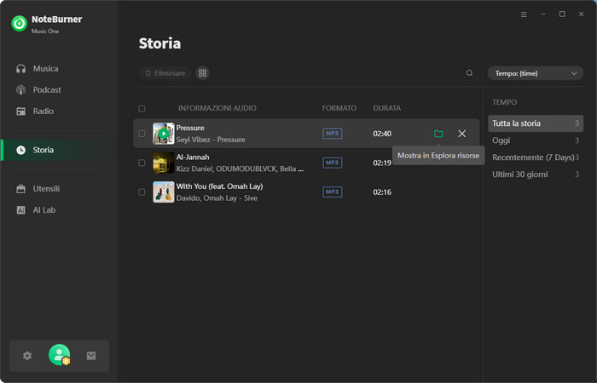The width and height of the screenshot is (597, 383).
Task: Open settings gear icon
Action: [27, 356]
